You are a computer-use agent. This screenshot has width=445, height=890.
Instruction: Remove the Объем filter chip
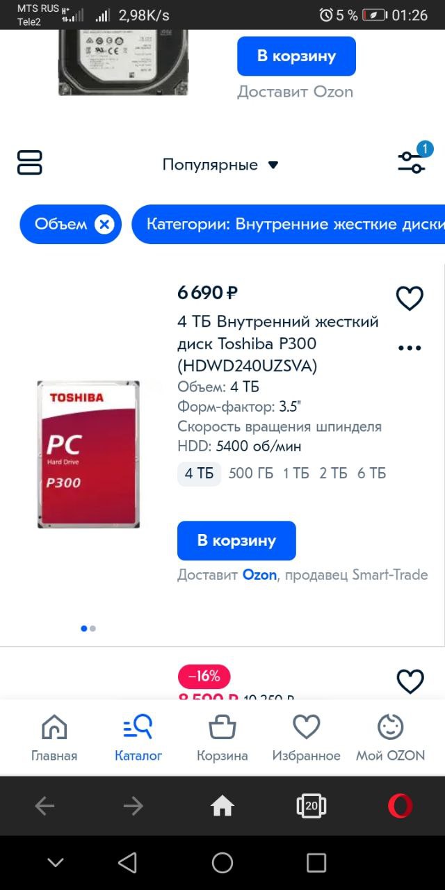[104, 225]
